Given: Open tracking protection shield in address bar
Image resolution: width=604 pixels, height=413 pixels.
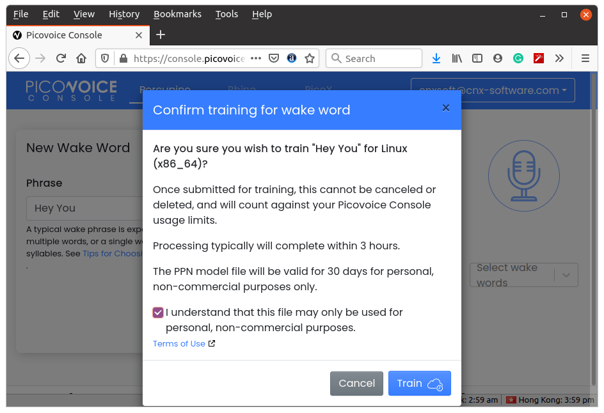Looking at the screenshot, I should (x=105, y=58).
